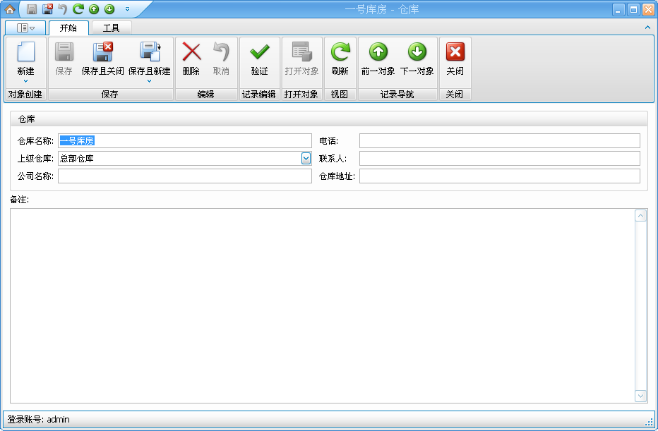Click the 刷新 (Refresh) icon
This screenshot has height=431, width=658.
[x=340, y=54]
